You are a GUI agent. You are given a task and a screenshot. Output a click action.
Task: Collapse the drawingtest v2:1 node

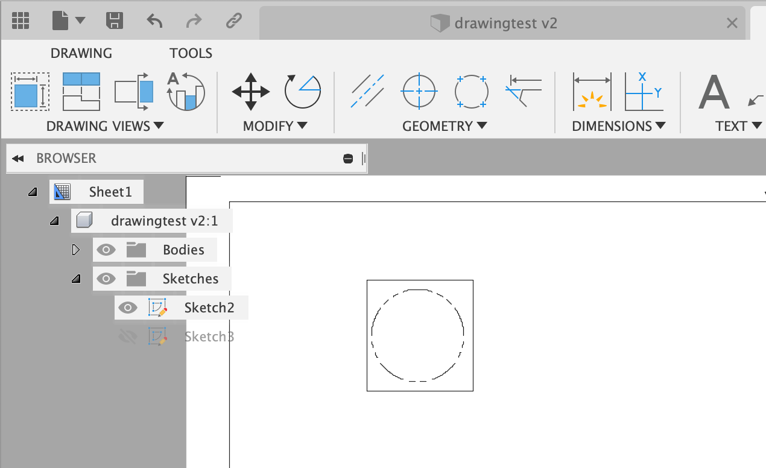click(x=54, y=221)
